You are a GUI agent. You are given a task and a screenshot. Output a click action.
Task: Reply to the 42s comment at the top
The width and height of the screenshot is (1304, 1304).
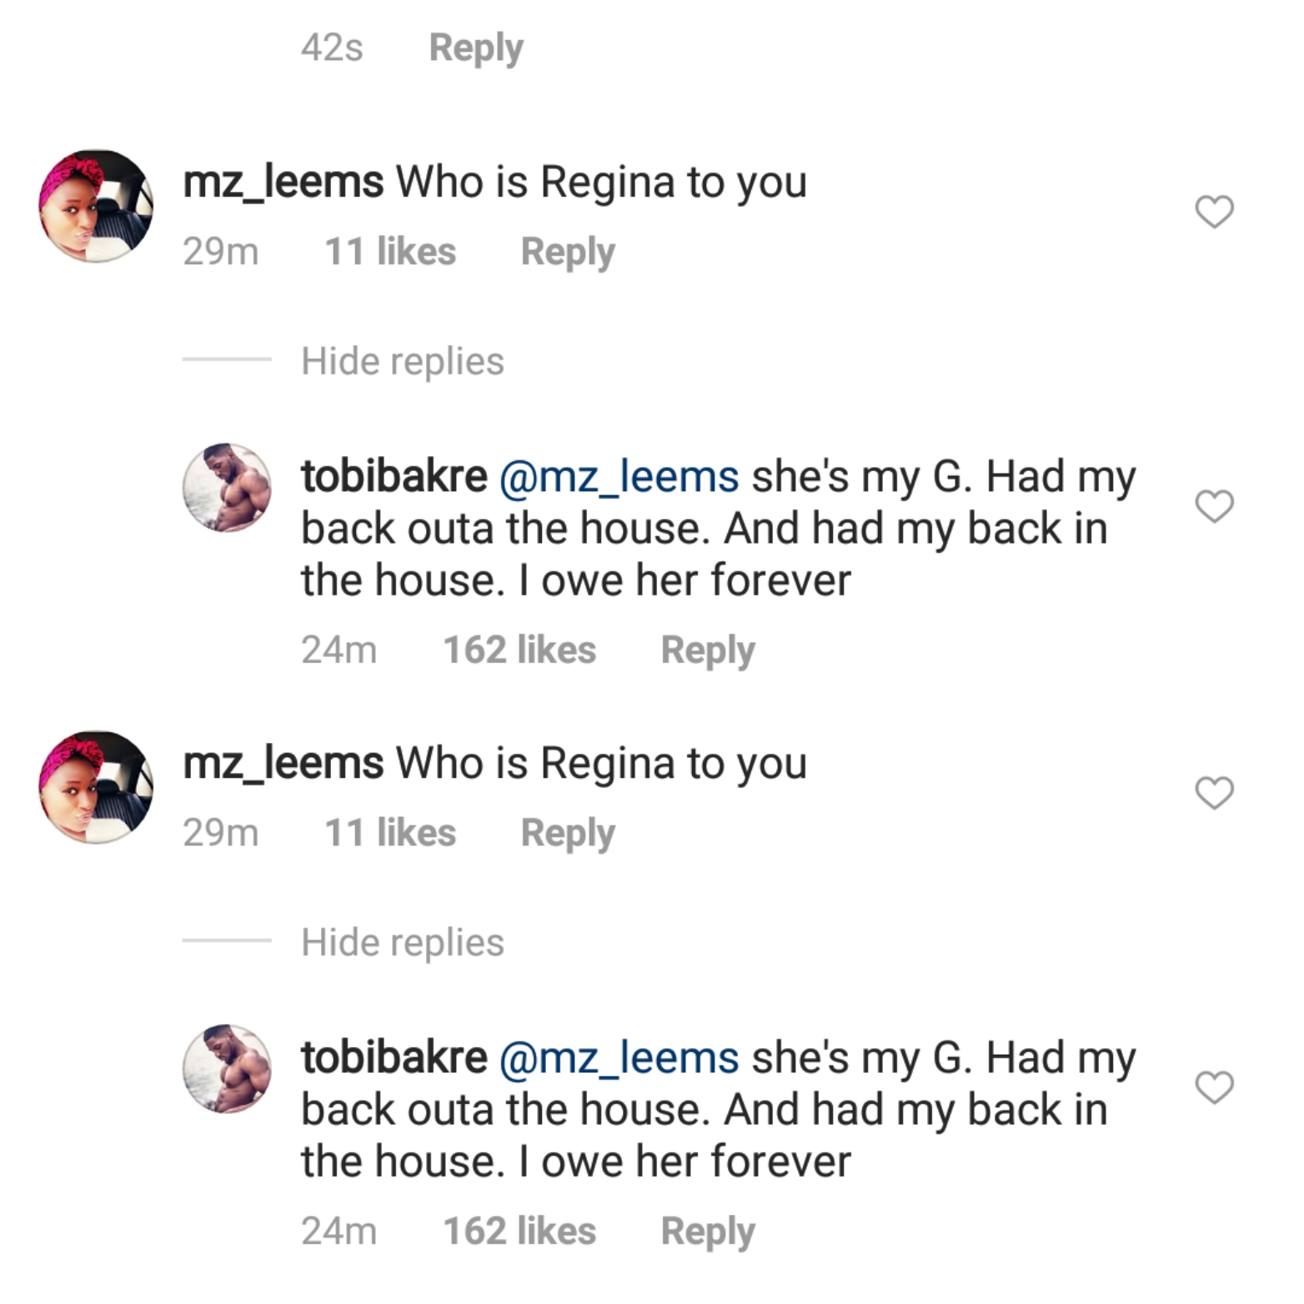click(x=475, y=48)
